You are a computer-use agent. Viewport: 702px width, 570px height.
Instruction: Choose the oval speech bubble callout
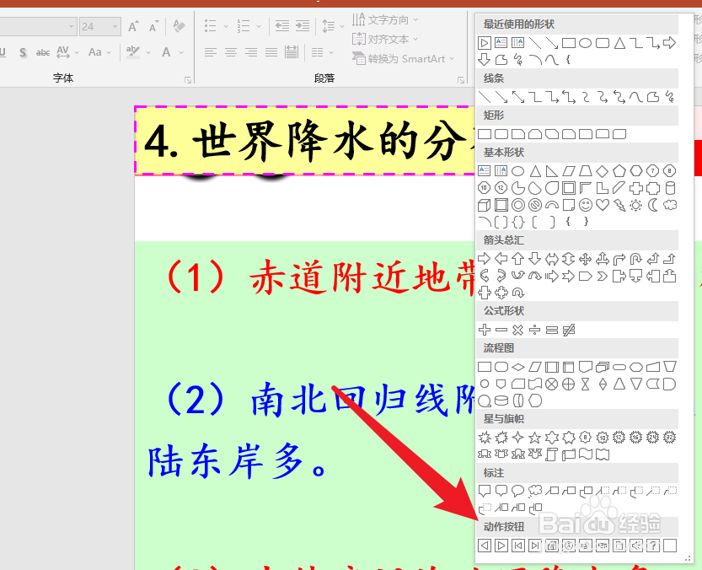[518, 491]
